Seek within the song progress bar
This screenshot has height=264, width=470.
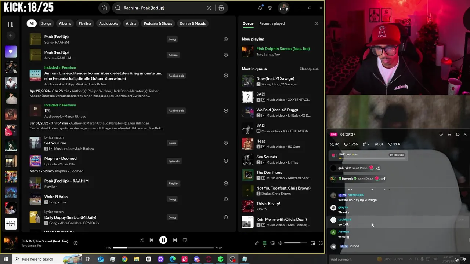coord(163,248)
